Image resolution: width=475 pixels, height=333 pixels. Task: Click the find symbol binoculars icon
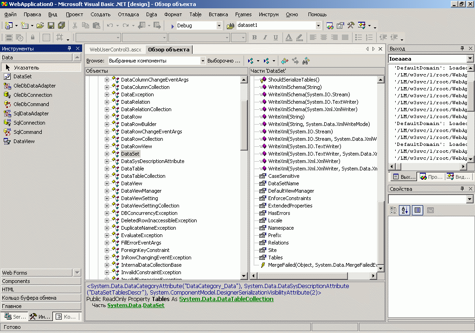[306, 61]
